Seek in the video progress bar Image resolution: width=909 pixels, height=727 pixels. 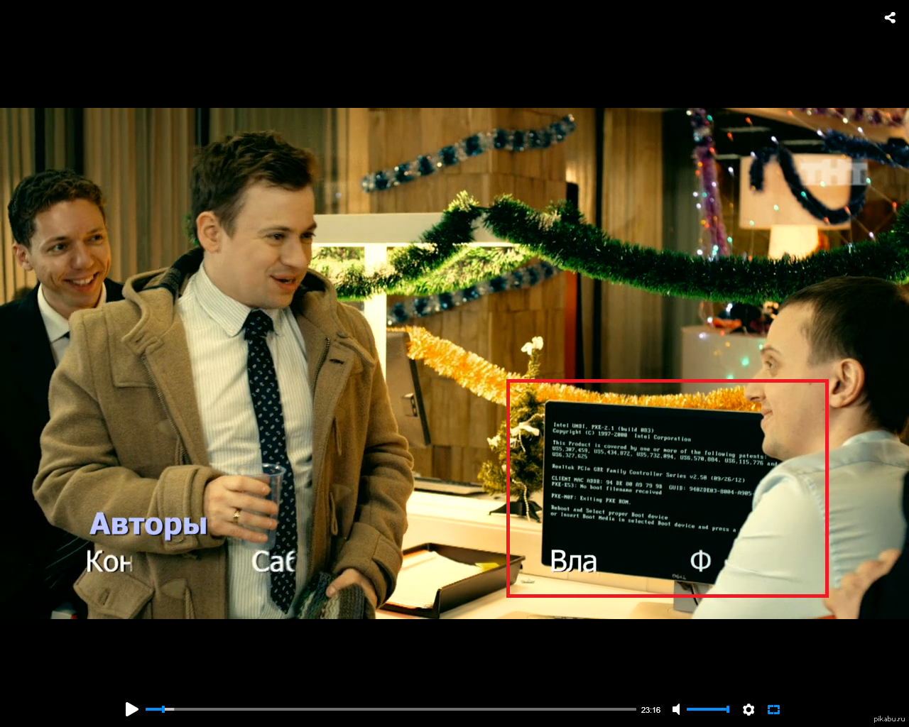pos(391,709)
